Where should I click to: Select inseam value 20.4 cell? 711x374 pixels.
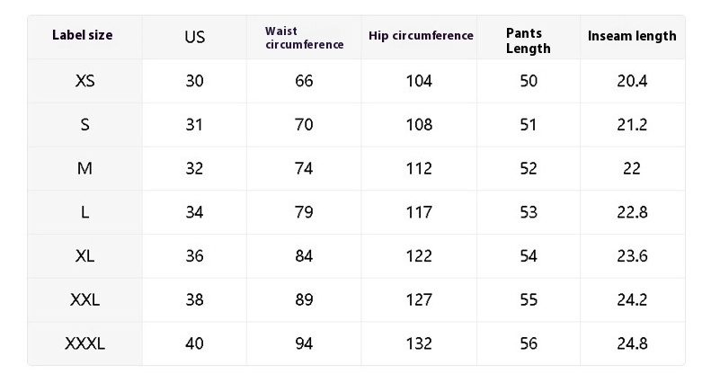[632, 81]
